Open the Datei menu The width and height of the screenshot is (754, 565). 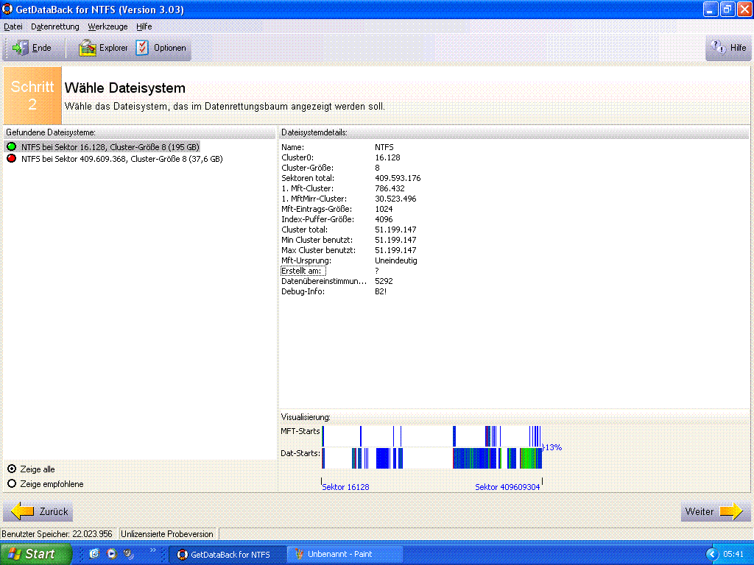[x=13, y=26]
